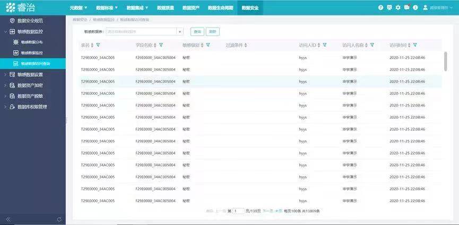
Task: Click the help question mark icon
Action: click(x=380, y=7)
